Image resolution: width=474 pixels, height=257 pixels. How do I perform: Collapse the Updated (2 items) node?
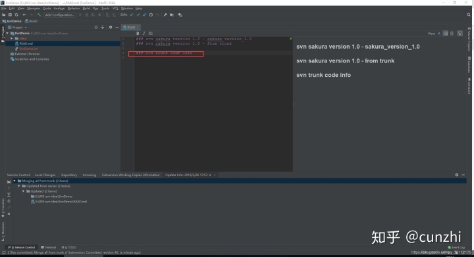point(23,191)
